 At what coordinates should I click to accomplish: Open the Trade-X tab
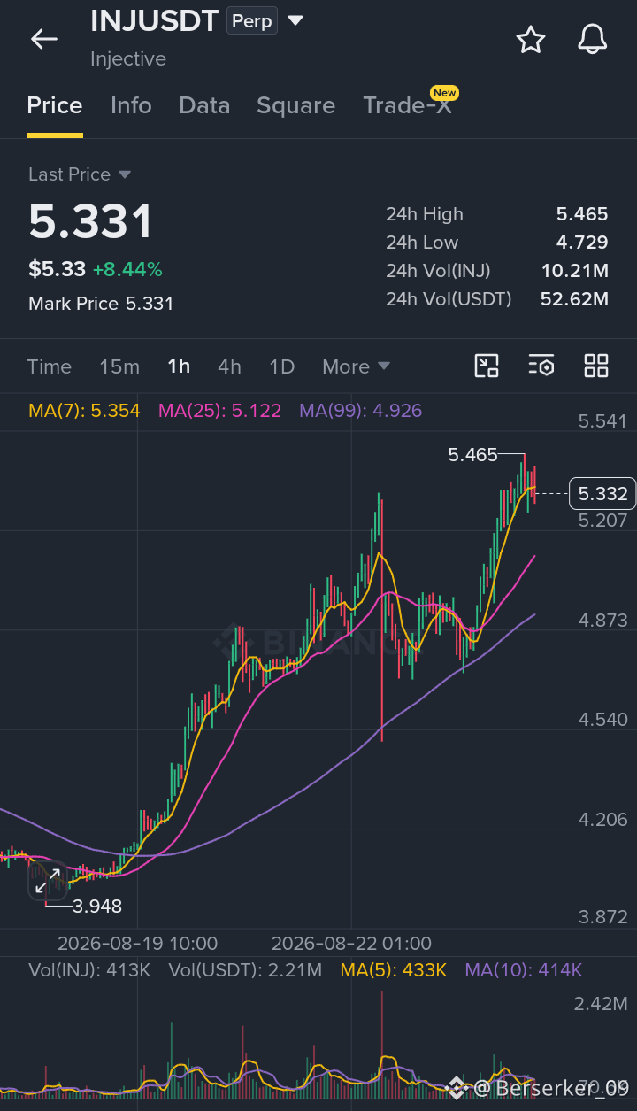pyautogui.click(x=407, y=105)
